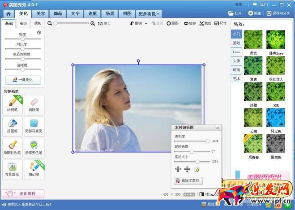Select the 局部彩色笔 color brush
Viewport: 295px width, 210px height.
(x=13, y=148)
